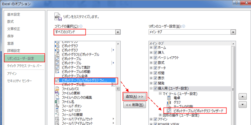Expand the 挿入 tab tree node
The width and height of the screenshot is (251, 125).
[x=151, y=52]
